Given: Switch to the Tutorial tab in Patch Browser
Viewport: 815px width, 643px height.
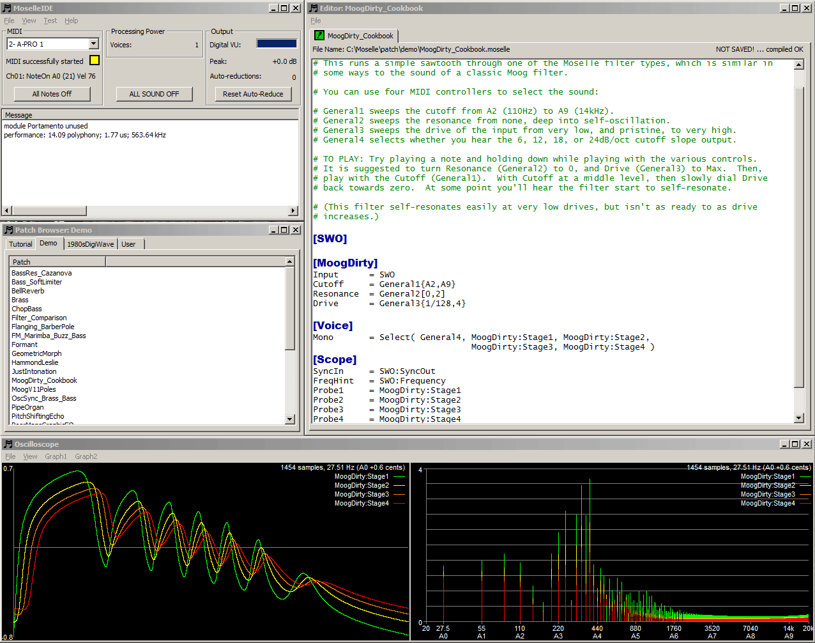Looking at the screenshot, I should pyautogui.click(x=20, y=244).
